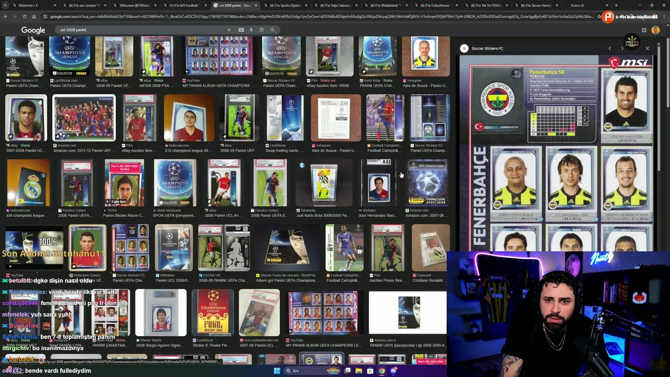
Task: Open Task View from taskbar
Action: click(x=347, y=371)
